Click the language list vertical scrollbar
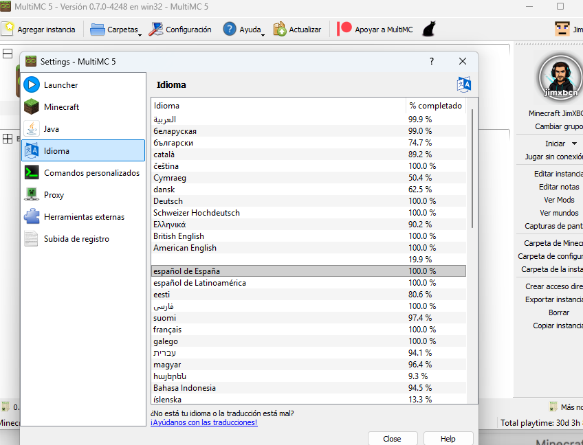583x445 pixels. click(x=472, y=172)
